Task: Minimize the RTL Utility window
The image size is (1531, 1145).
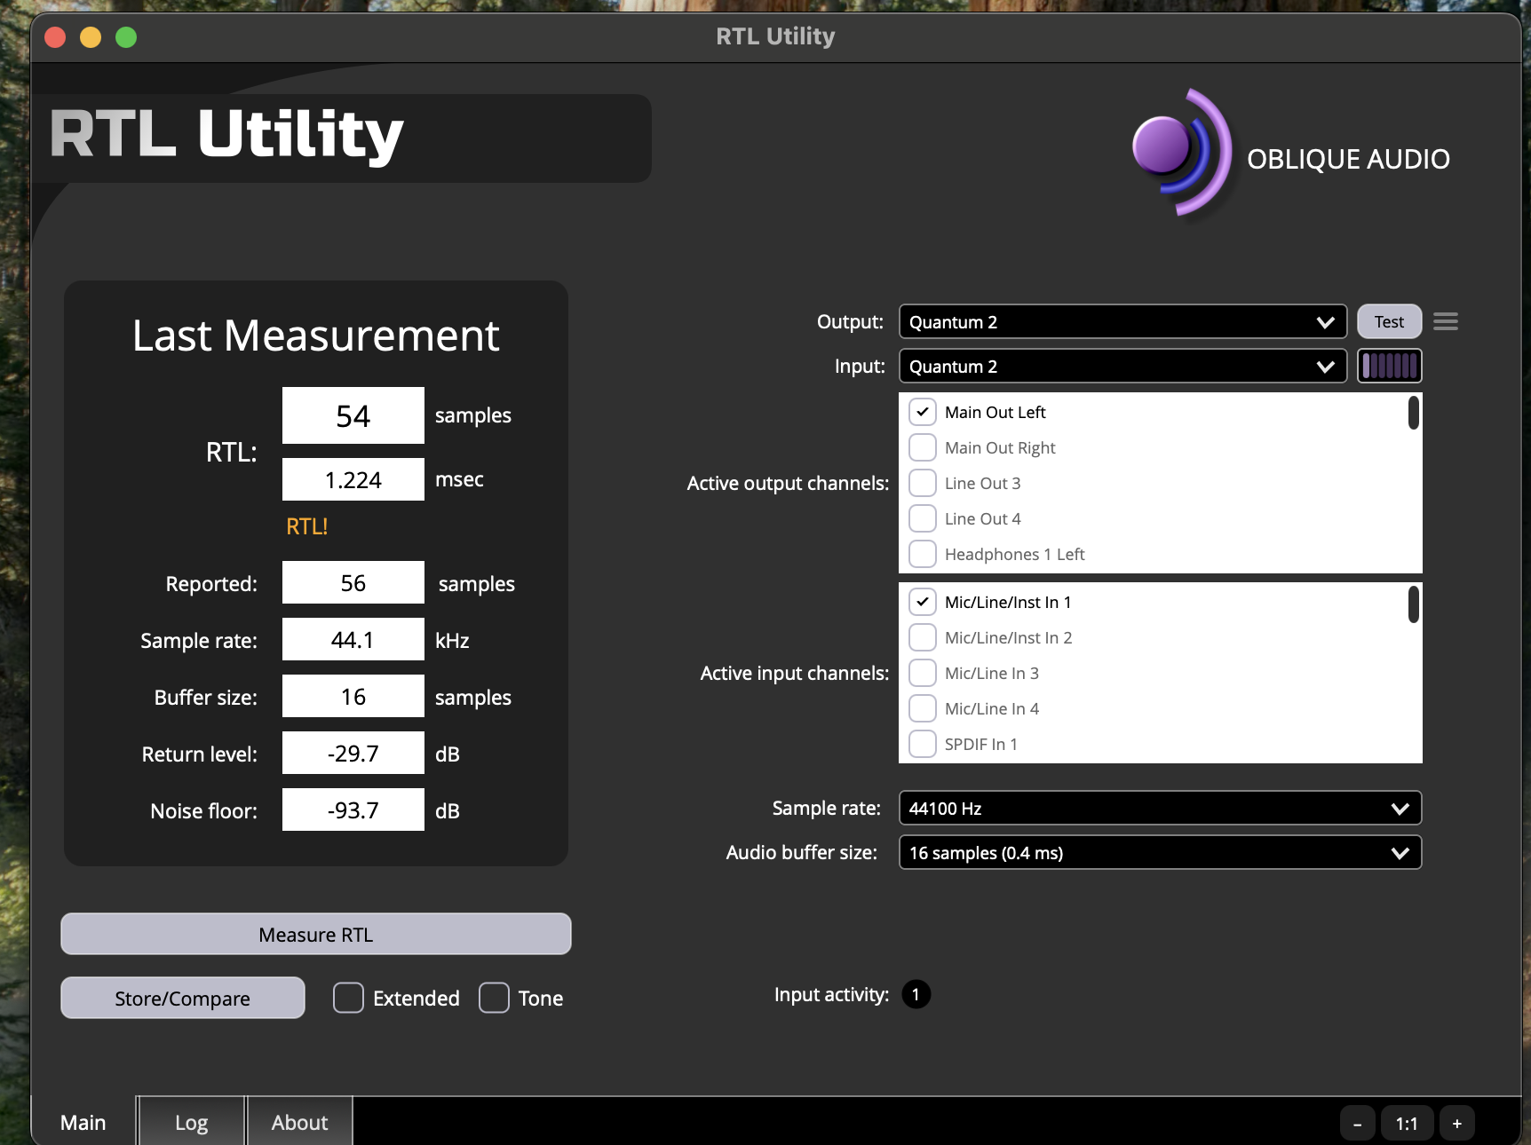Action: pos(91,37)
